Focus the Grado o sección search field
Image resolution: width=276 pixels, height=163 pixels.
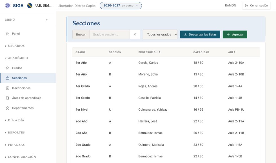pyautogui.click(x=110, y=34)
